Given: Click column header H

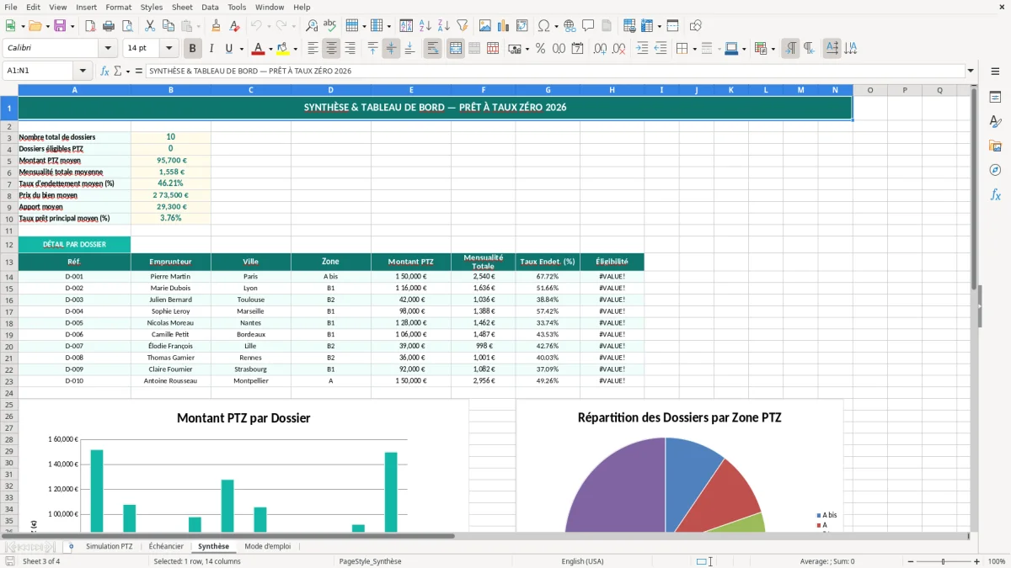Looking at the screenshot, I should coord(612,90).
